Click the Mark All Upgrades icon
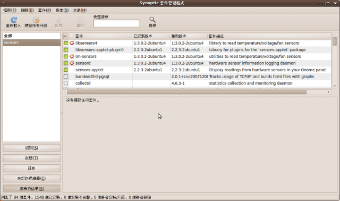Screen dimensions: 340x201 point(36,20)
